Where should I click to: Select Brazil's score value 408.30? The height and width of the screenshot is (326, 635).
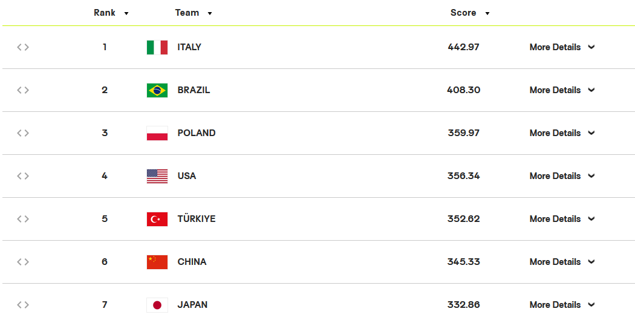pyautogui.click(x=464, y=90)
